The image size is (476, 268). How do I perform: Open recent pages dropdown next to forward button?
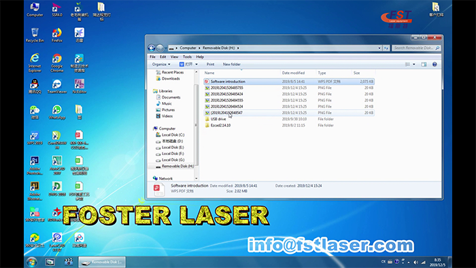[x=166, y=48]
